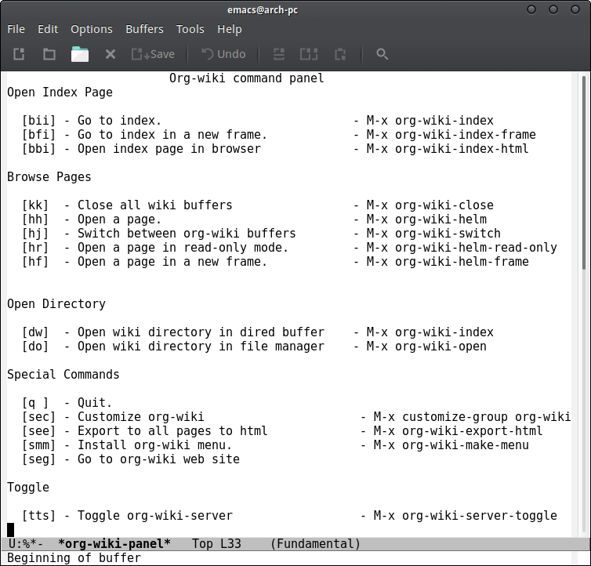
Task: Click the [bbi] open index in browser button
Action: 39,149
